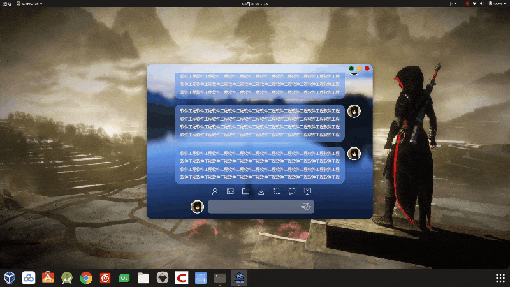
Task: Open Baidu Netdisk icon in the dock
Action: (x=29, y=278)
